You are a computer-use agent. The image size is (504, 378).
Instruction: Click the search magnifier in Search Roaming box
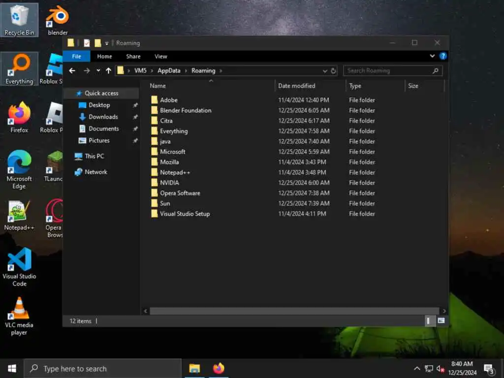(x=436, y=71)
